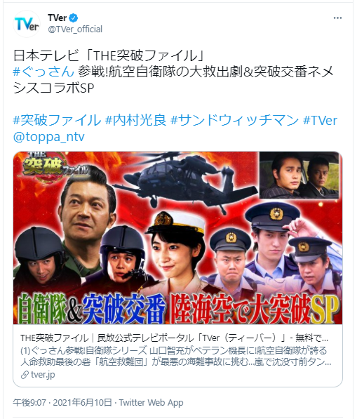Click the TVer profile avatar logo
This screenshot has height=419, width=357.
(27, 24)
